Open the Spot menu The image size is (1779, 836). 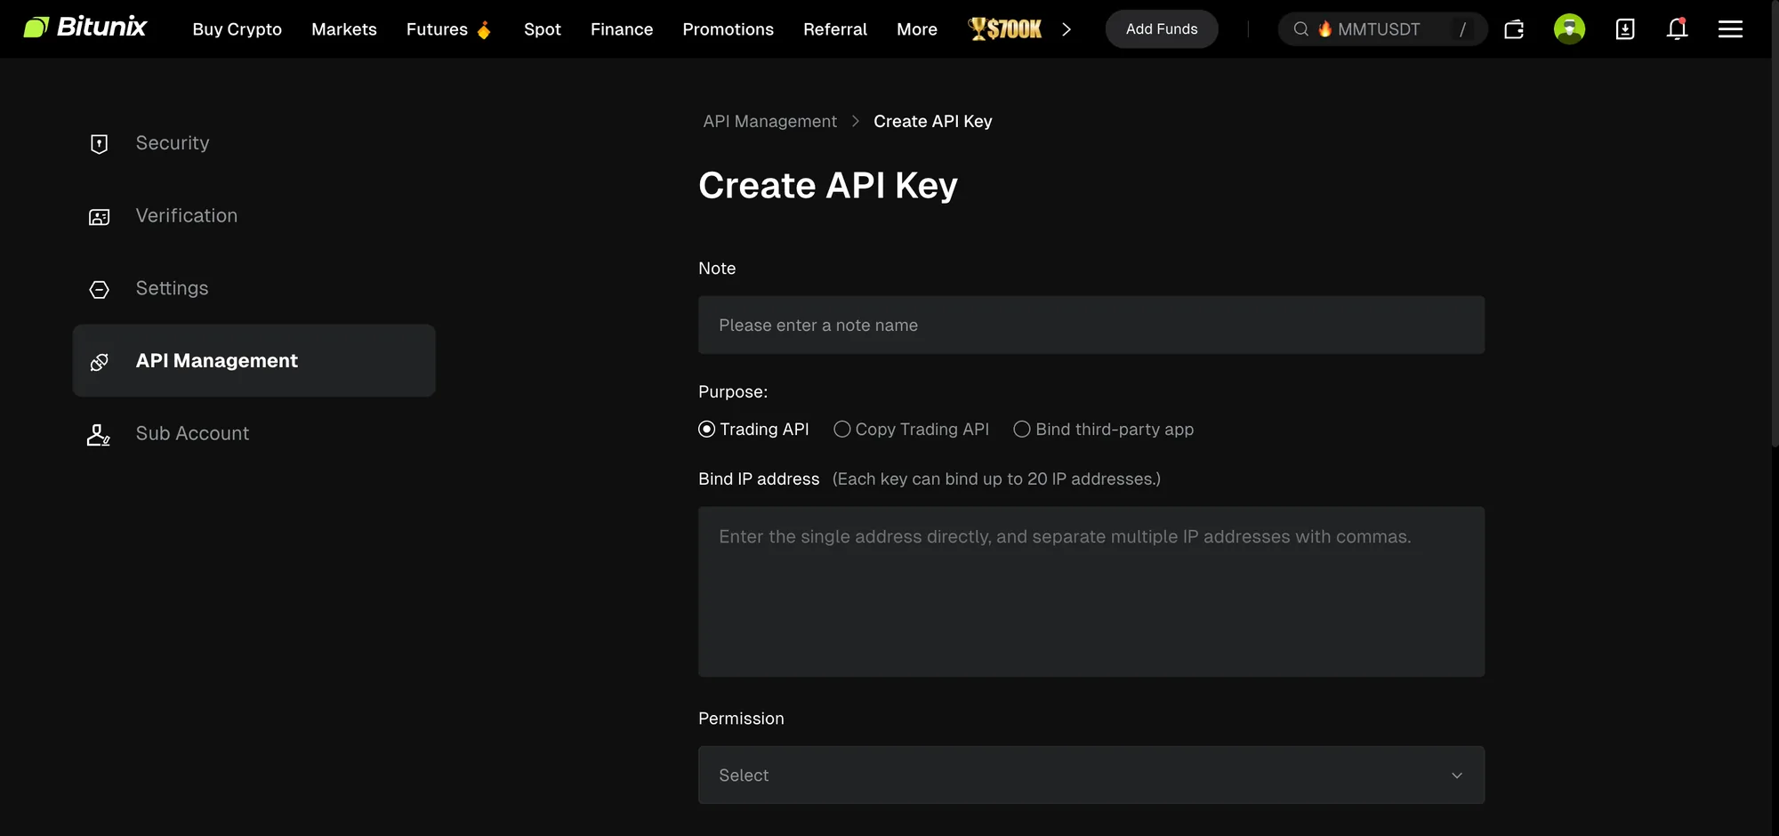(542, 29)
